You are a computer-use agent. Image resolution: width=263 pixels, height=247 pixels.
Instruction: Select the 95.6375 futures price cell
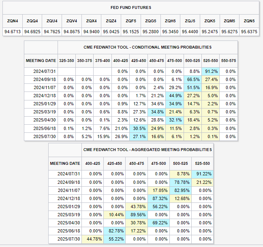click(249, 31)
